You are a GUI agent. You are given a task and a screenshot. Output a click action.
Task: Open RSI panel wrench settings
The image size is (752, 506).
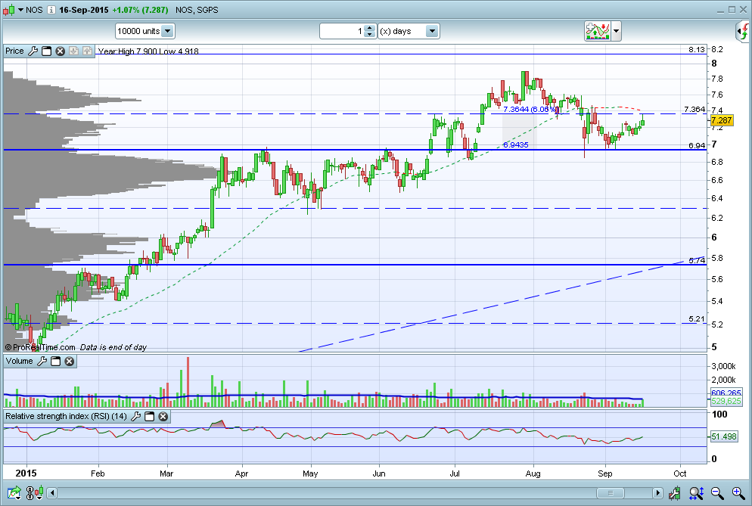point(135,416)
